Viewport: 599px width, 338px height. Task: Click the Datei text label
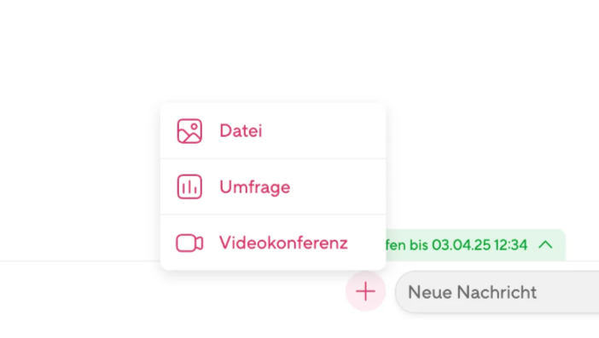click(x=241, y=131)
